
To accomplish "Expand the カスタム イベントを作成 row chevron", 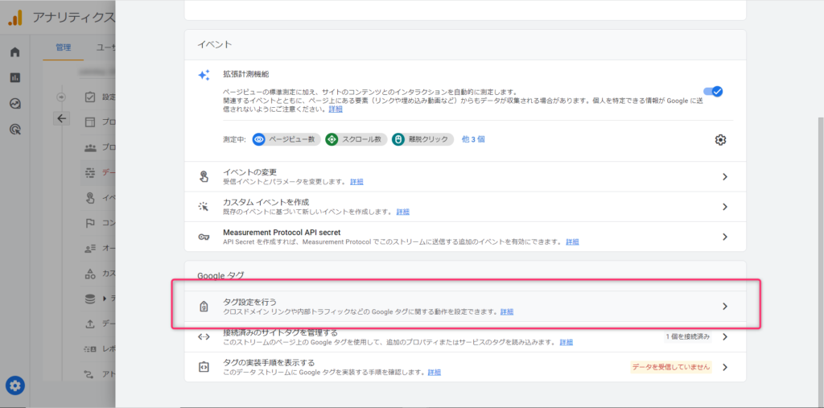I will pyautogui.click(x=725, y=207).
